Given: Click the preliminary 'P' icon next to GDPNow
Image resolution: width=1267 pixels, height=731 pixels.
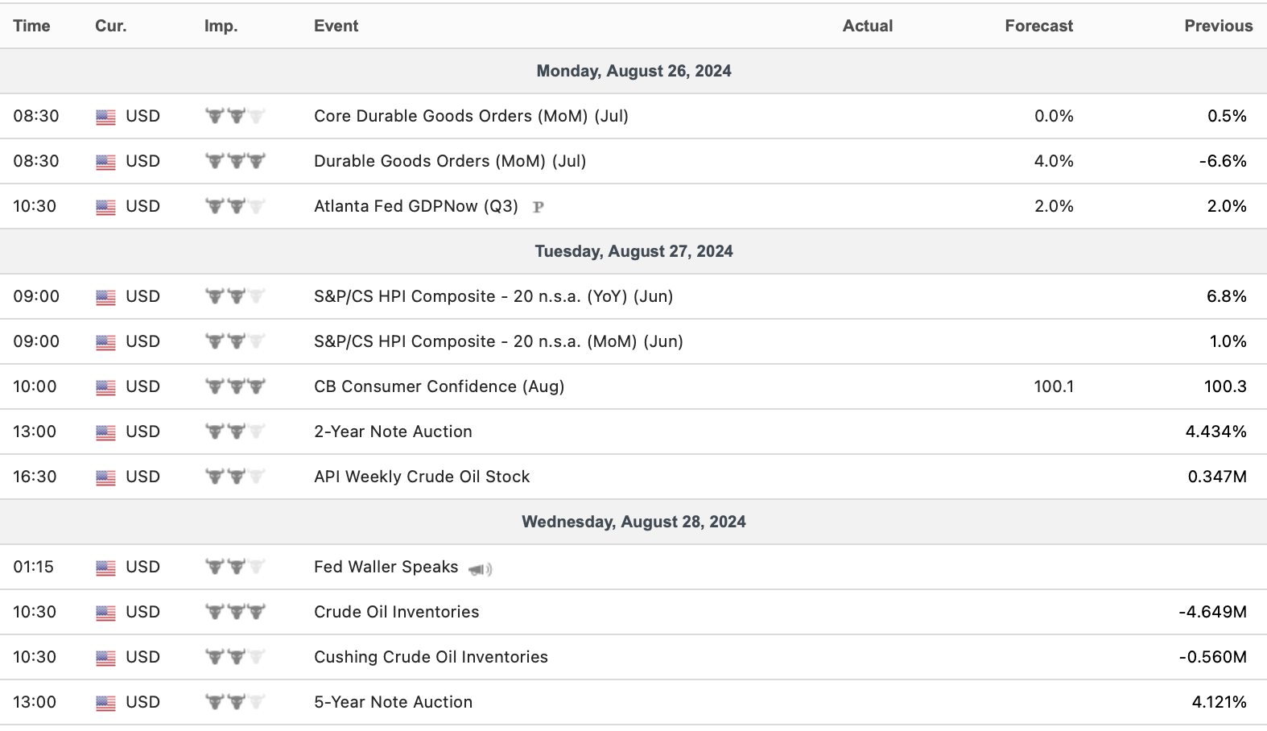Looking at the screenshot, I should 539,207.
